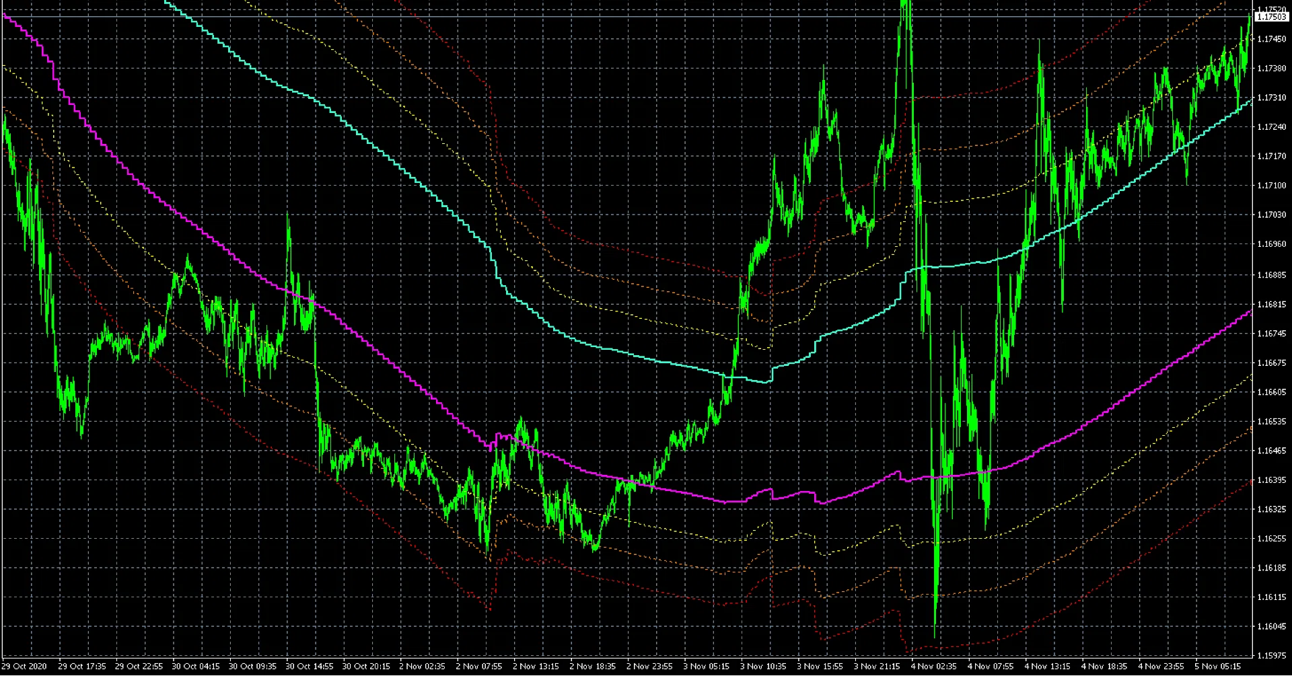This screenshot has height=676, width=1292.
Task: Click the 4 Nov 18:35 time label
Action: pos(1104,667)
